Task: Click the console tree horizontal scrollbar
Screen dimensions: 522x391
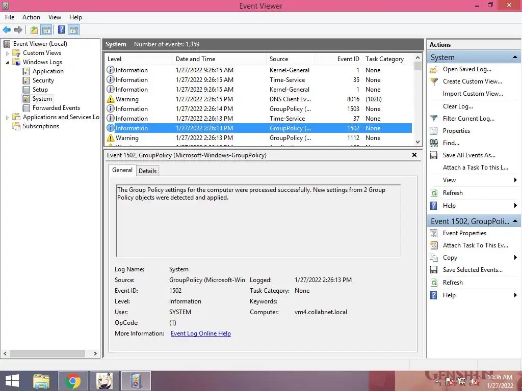Action: (47, 353)
